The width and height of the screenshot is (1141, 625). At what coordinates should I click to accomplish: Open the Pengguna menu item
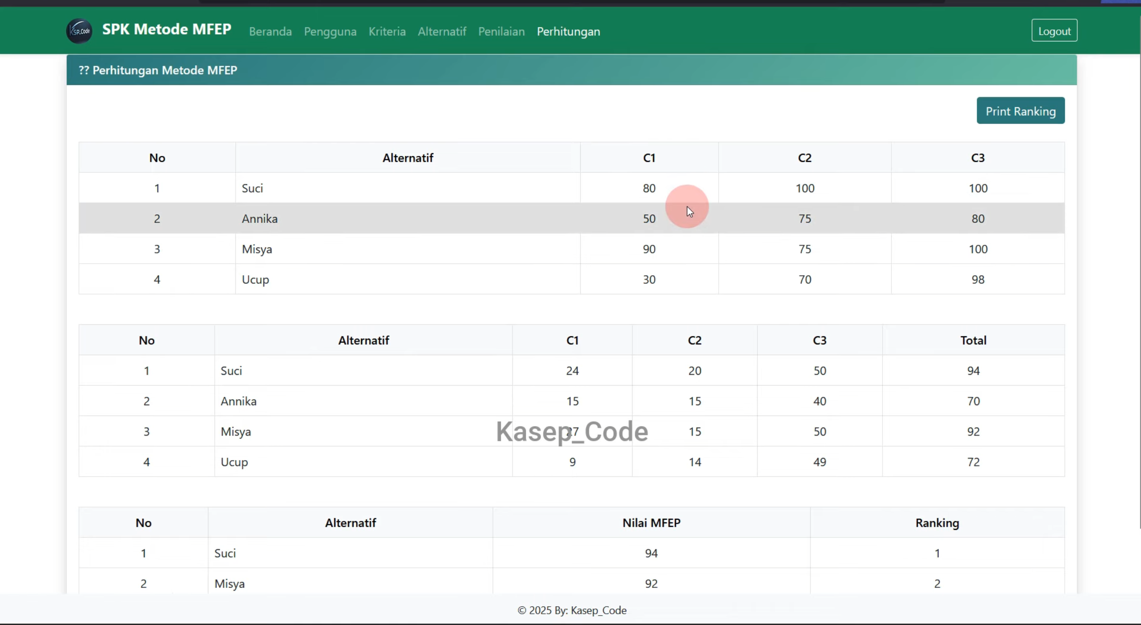click(330, 31)
